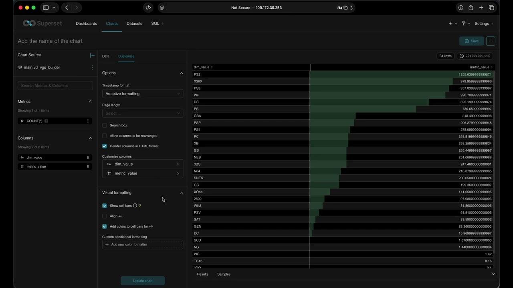The width and height of the screenshot is (513, 288).
Task: Click drag handle for COUNT(*) metric
Action: tap(88, 121)
